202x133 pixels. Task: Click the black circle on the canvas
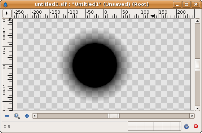pyautogui.click(x=95, y=65)
